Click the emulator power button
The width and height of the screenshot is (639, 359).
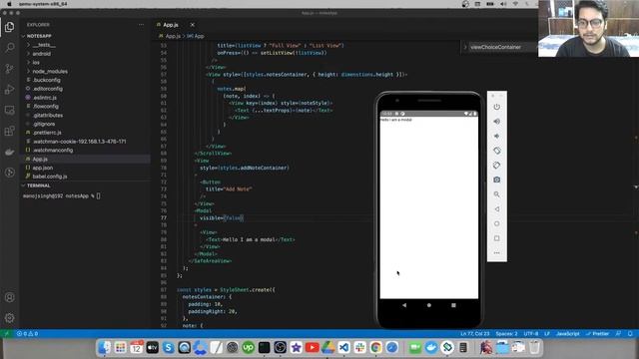point(497,107)
